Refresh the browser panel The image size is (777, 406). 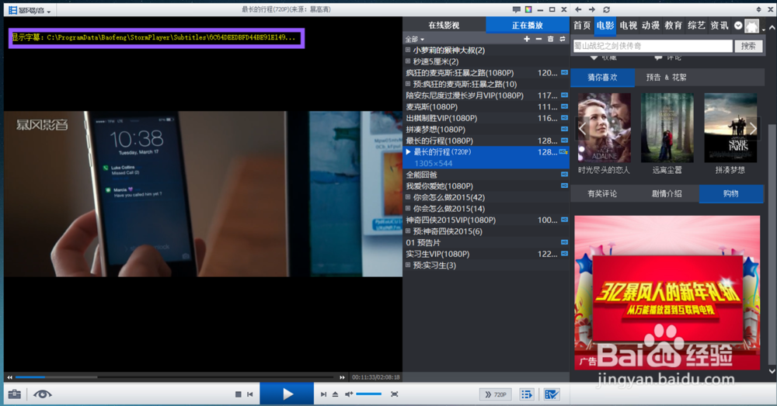pos(607,9)
